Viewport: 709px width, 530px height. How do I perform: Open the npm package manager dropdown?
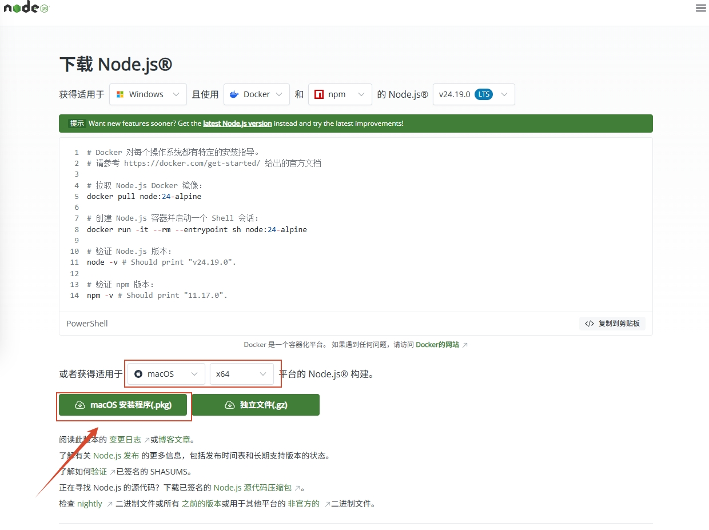click(x=340, y=94)
